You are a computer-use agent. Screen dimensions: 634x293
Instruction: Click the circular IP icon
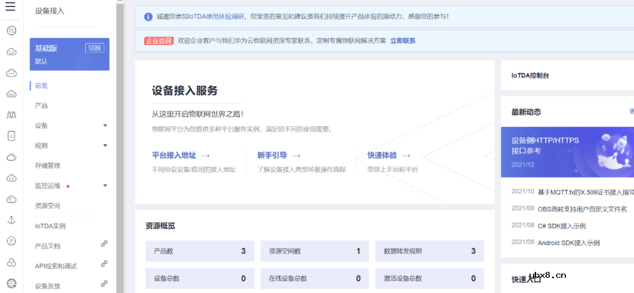(x=12, y=241)
